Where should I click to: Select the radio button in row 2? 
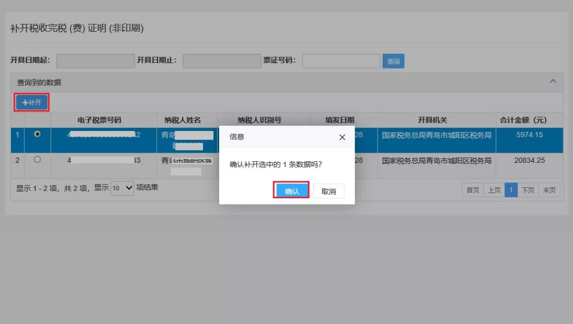point(37,160)
